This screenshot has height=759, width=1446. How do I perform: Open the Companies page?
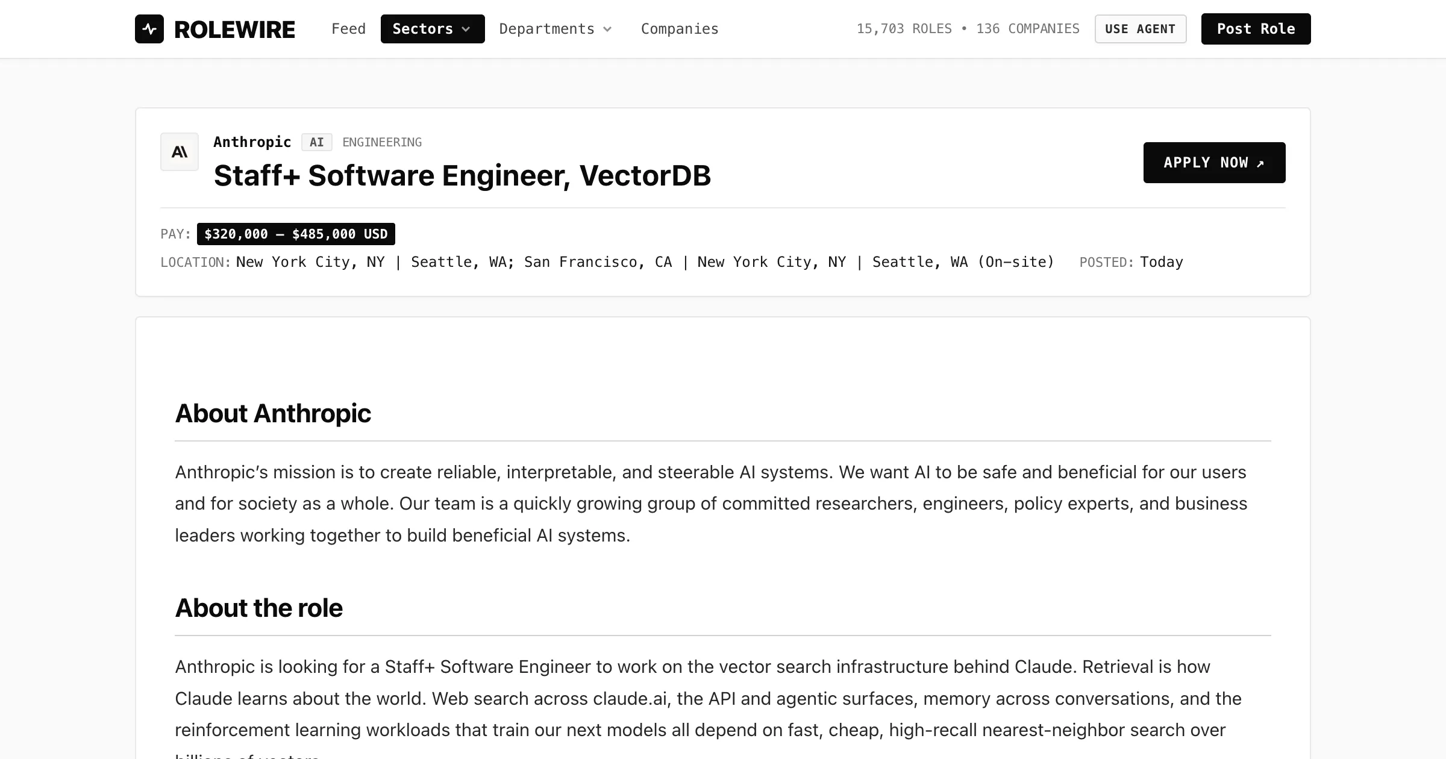(680, 29)
